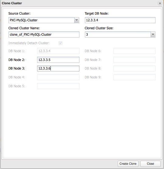Click the DB Node 6 empty field
Image resolution: width=164 pixels, height=169 pixels.
(134, 51)
